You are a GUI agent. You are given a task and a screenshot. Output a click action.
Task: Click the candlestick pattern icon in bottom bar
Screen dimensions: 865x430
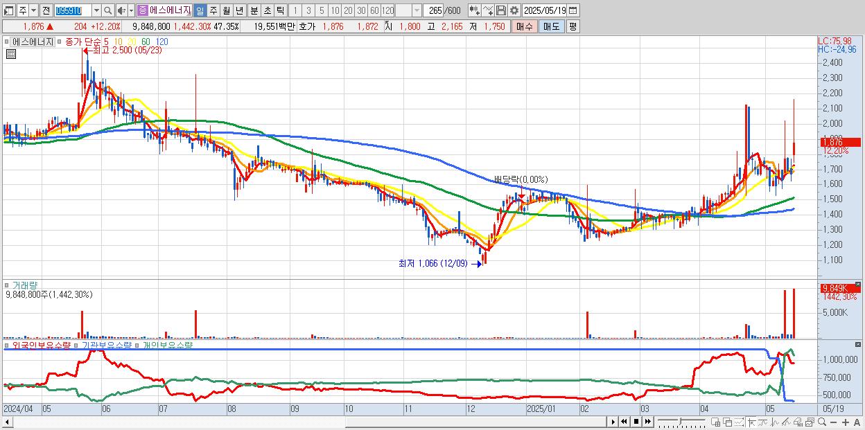pos(775,422)
